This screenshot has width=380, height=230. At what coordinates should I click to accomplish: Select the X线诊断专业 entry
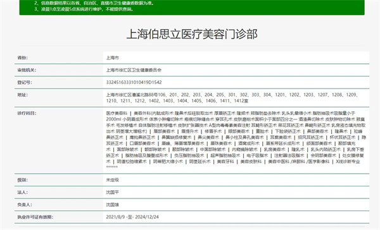pos(348,162)
